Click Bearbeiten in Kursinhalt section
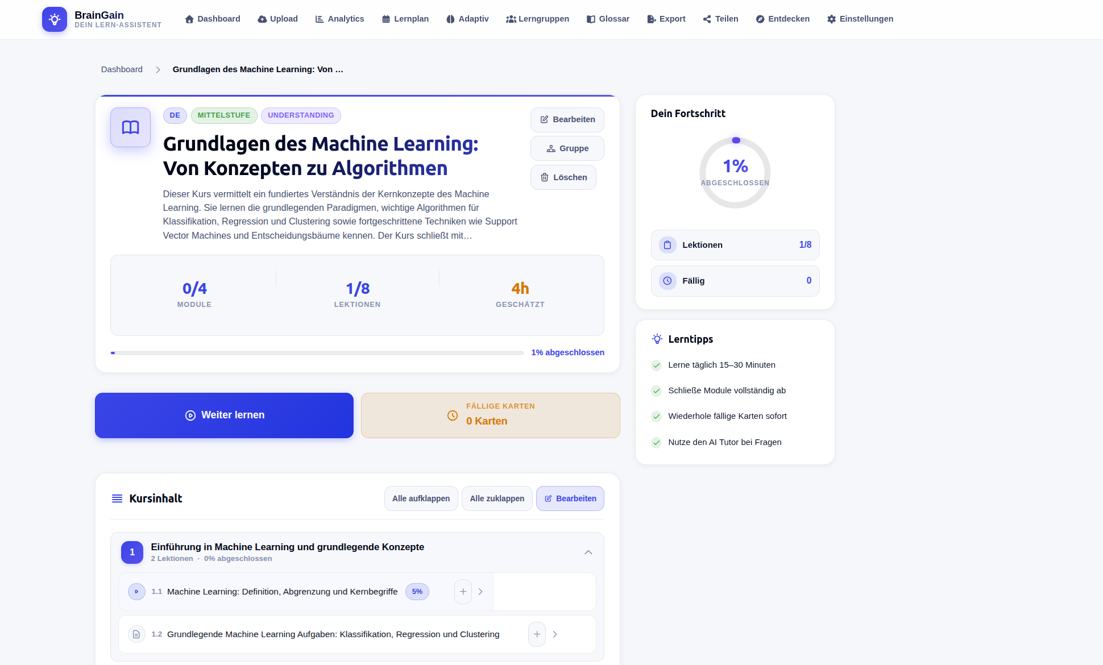The height and width of the screenshot is (665, 1103). click(570, 498)
